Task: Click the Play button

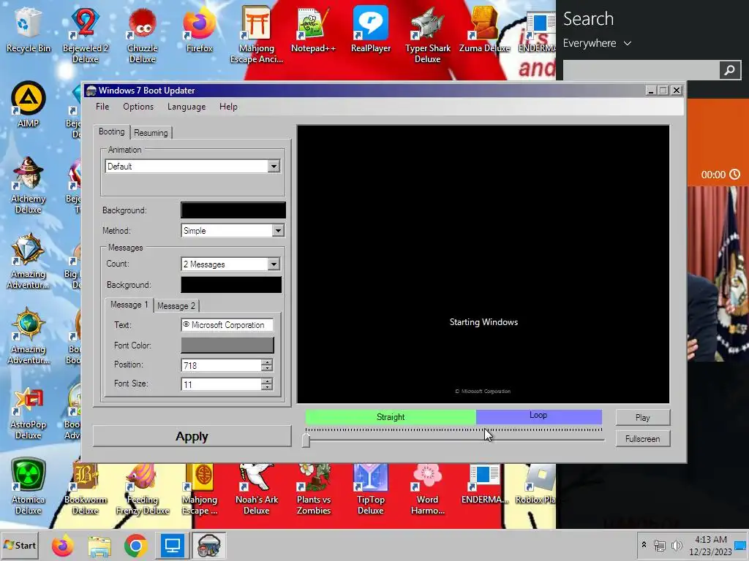Action: tap(642, 417)
